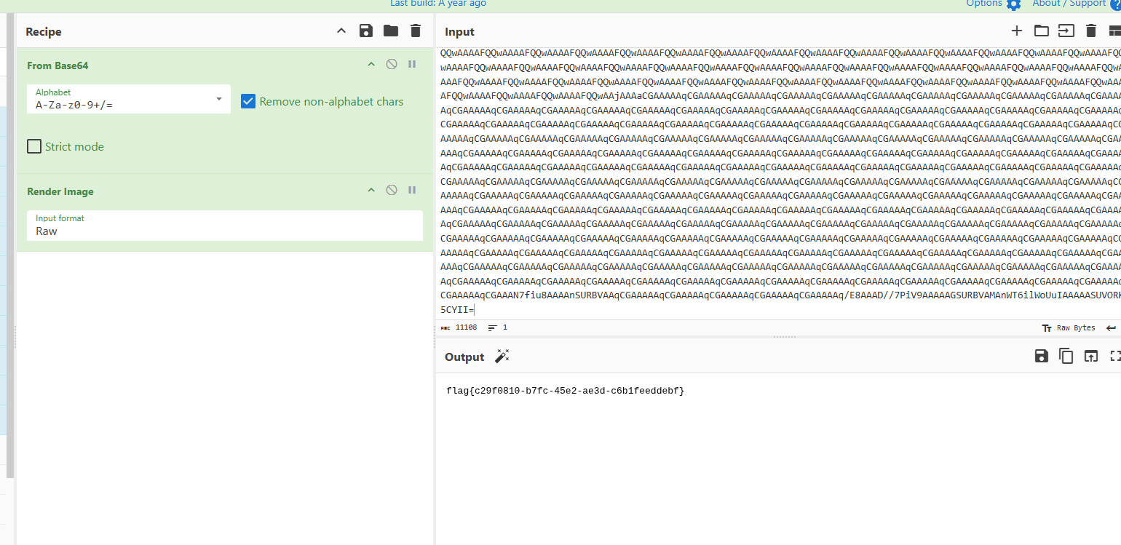The width and height of the screenshot is (1121, 545).
Task: Load a saved recipe
Action: 391,31
